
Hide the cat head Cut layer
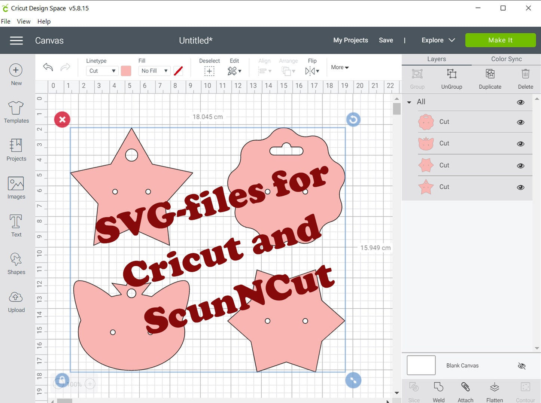[x=520, y=144]
